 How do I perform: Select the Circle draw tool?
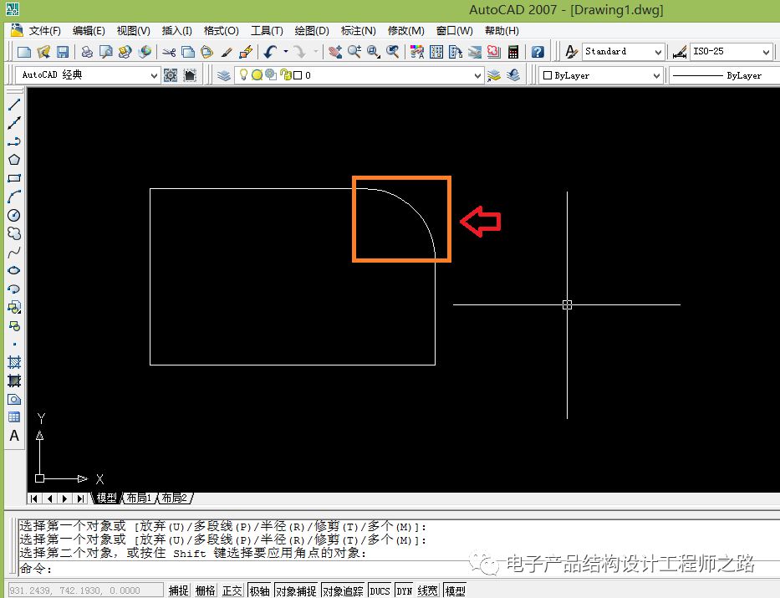pos(14,216)
